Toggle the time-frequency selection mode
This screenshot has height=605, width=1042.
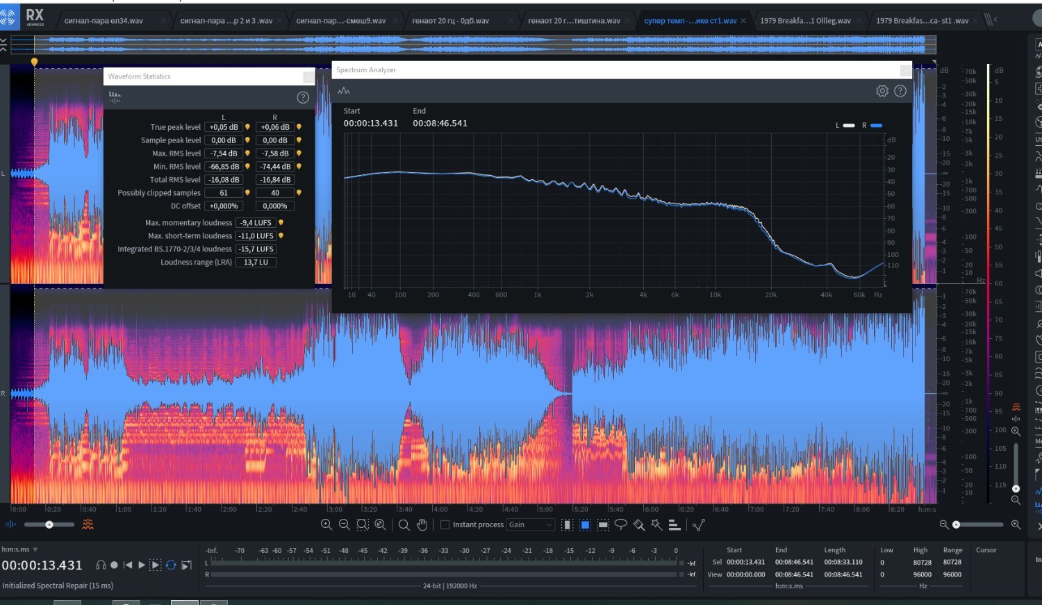click(x=585, y=525)
